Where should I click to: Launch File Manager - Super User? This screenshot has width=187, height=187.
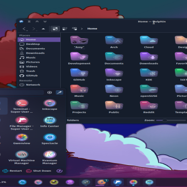pyautogui.click(x=22, y=123)
